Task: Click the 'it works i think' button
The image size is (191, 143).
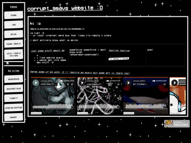Action: pos(119,59)
